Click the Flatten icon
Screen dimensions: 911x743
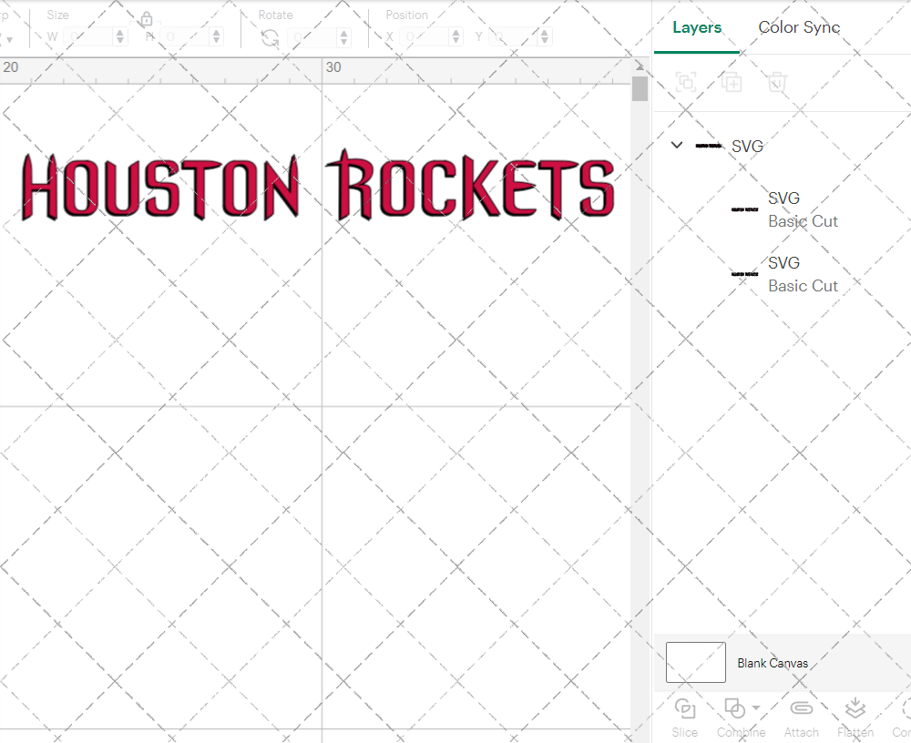click(855, 709)
